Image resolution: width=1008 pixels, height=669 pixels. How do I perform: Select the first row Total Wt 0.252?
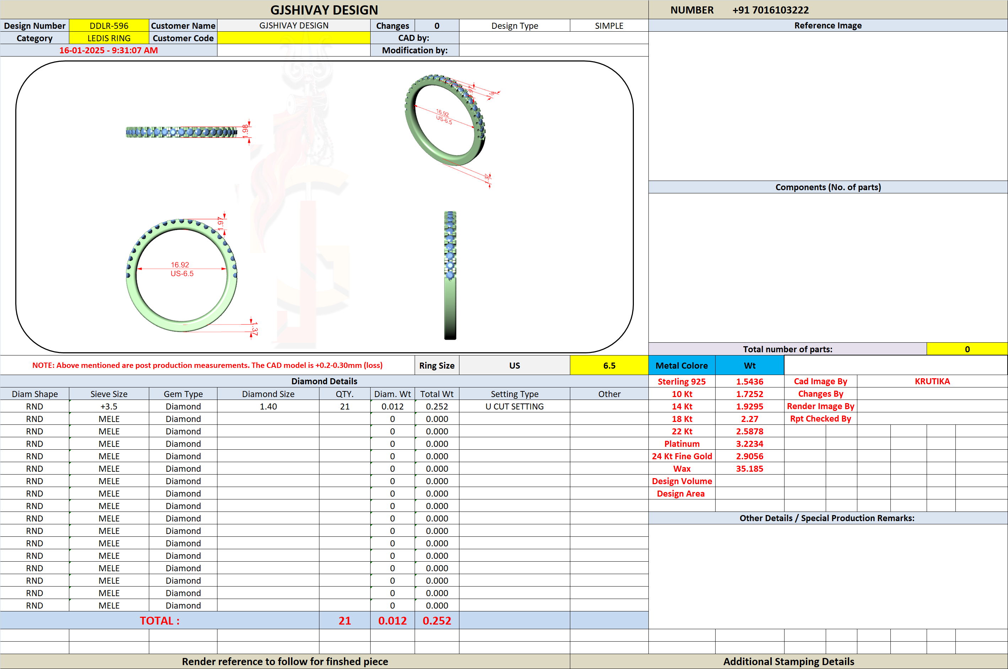pos(437,406)
